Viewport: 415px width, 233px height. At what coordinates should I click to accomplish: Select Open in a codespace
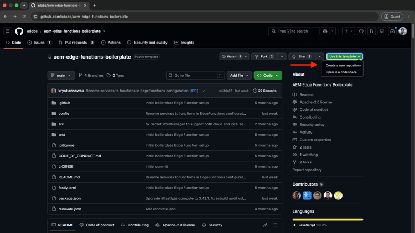tap(341, 72)
